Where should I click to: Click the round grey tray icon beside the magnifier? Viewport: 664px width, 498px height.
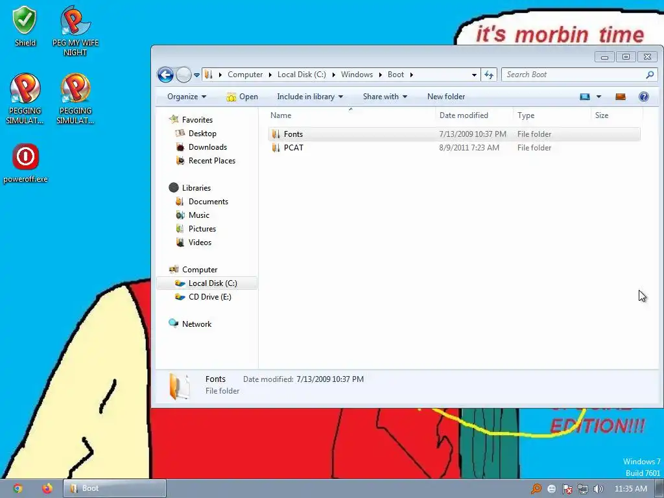tap(551, 489)
